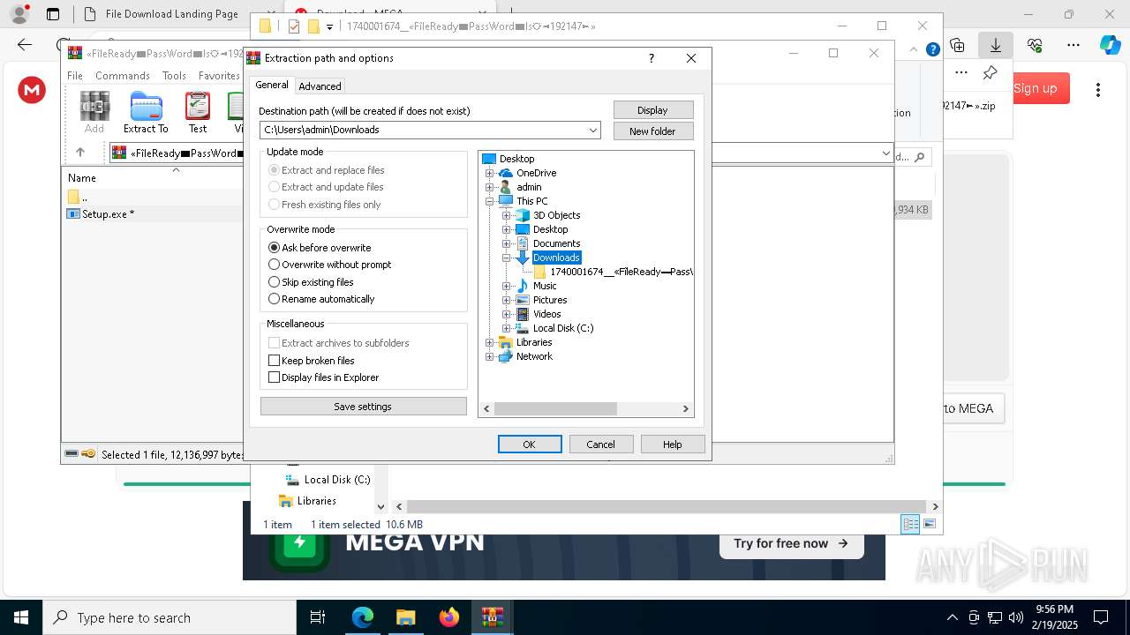Viewport: 1130px width, 635px height.
Task: Open the WinRAR File menu
Action: (75, 76)
